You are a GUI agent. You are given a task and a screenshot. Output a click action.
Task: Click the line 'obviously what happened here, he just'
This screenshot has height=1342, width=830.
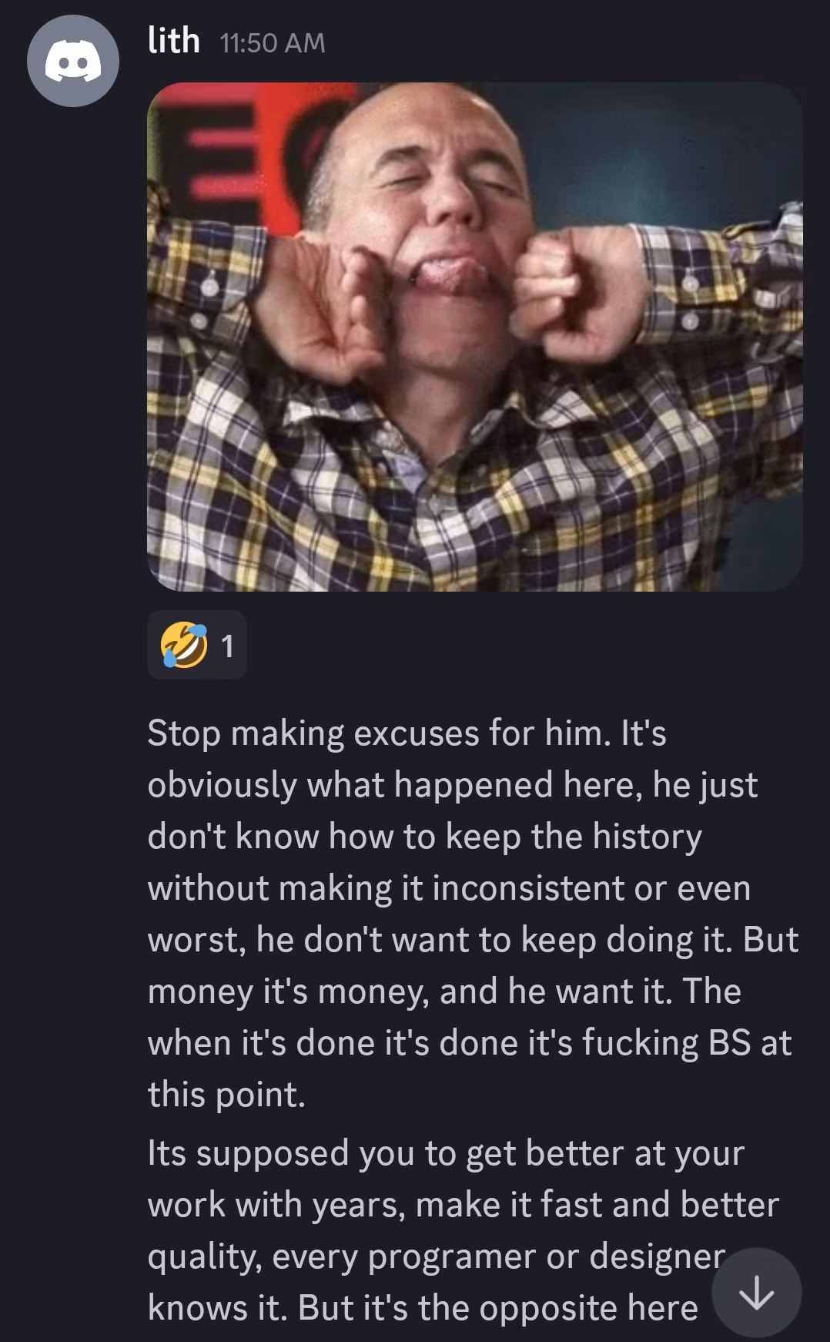click(x=453, y=785)
